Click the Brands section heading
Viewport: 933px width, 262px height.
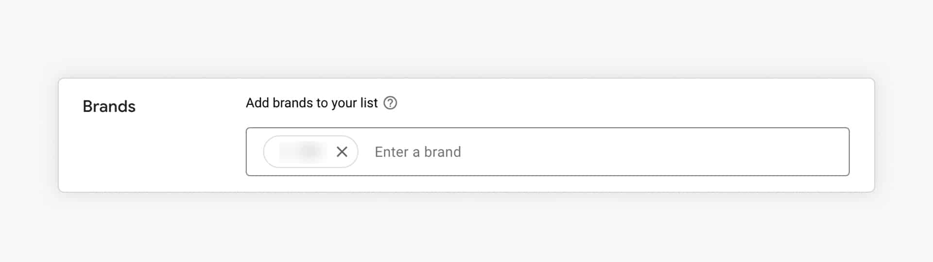(x=109, y=106)
